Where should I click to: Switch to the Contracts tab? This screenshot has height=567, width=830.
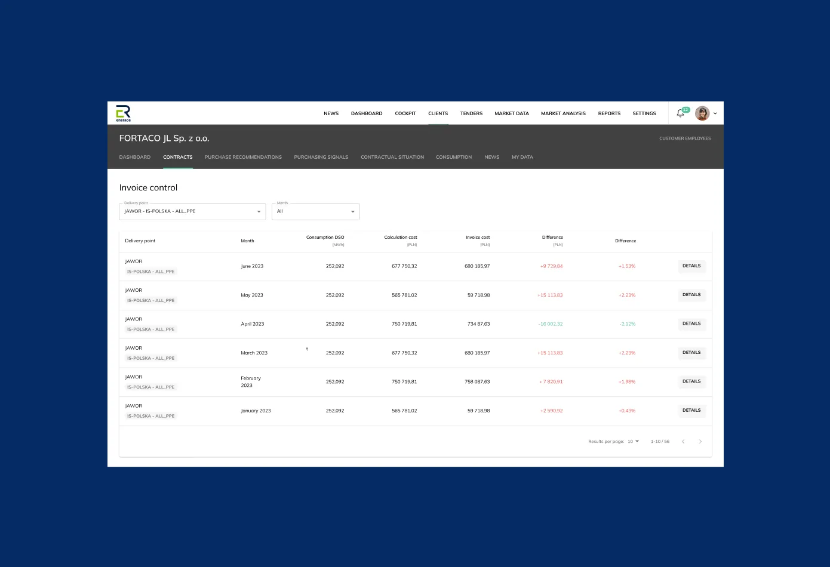178,157
